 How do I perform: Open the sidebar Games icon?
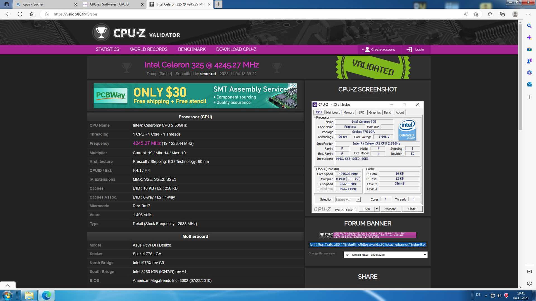pyautogui.click(x=529, y=61)
